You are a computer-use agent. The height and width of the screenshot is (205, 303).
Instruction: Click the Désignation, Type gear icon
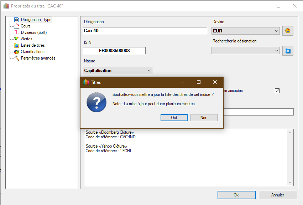17,20
